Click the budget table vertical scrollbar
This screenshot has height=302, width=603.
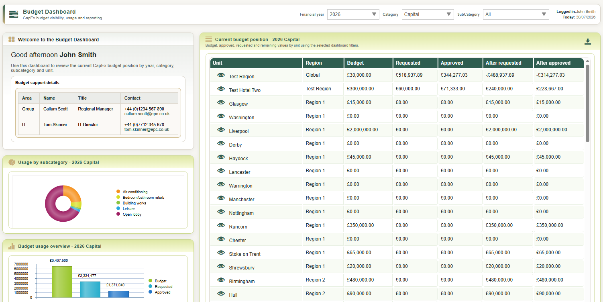588,103
